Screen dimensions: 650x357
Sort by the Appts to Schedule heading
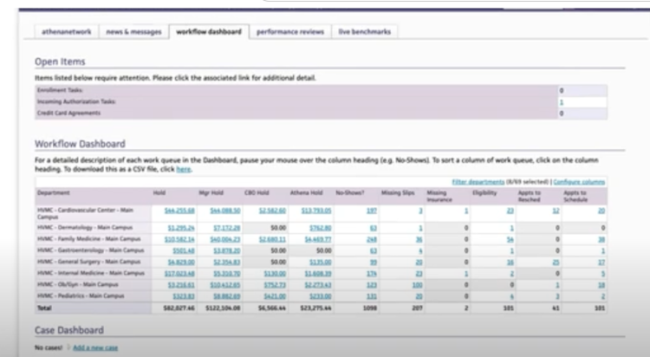[575, 196]
